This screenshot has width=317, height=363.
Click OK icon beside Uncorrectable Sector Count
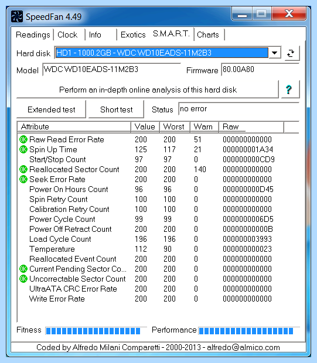pos(23,279)
